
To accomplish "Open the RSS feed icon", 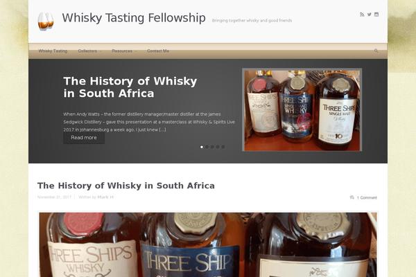I will 362,15.
